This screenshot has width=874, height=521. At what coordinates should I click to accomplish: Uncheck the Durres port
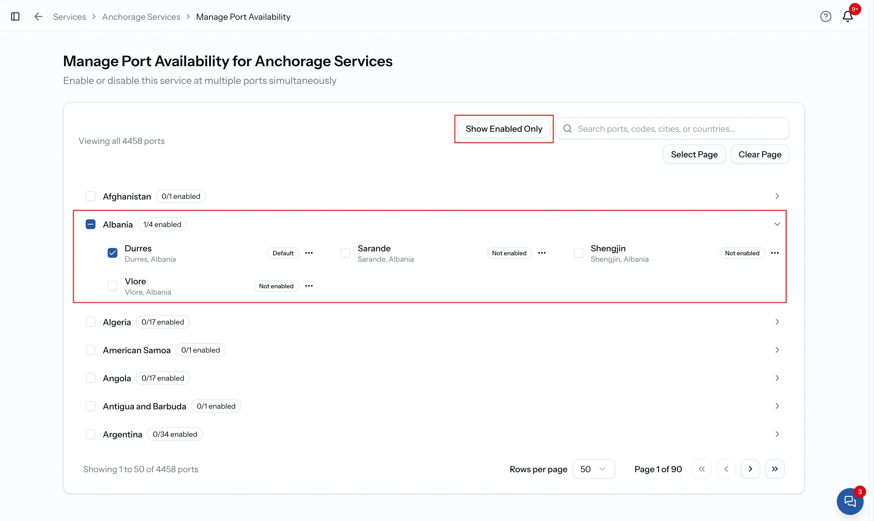(x=112, y=253)
